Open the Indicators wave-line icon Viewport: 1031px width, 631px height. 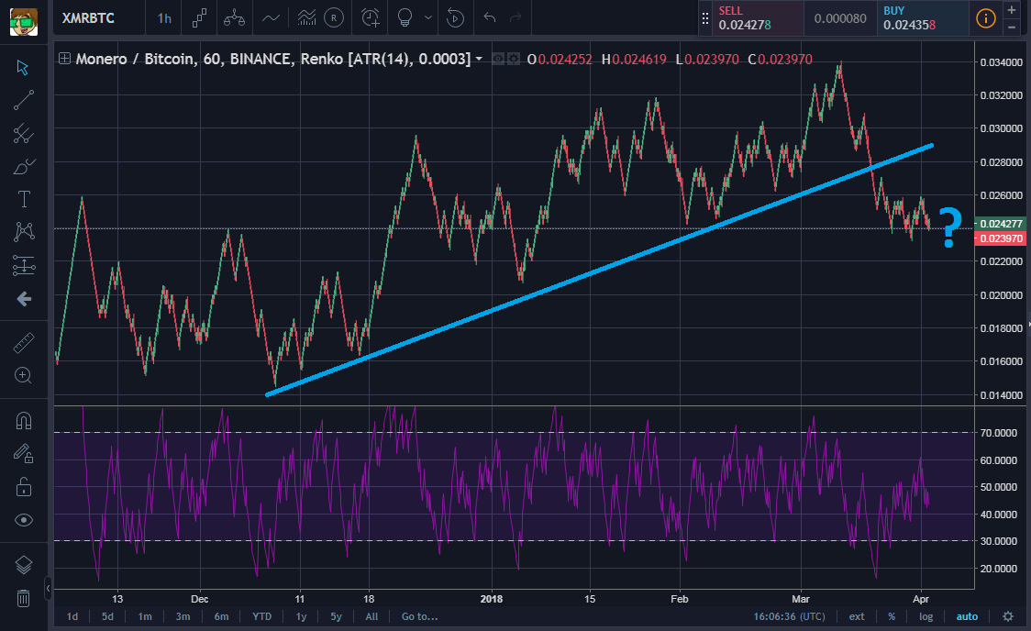coord(271,18)
